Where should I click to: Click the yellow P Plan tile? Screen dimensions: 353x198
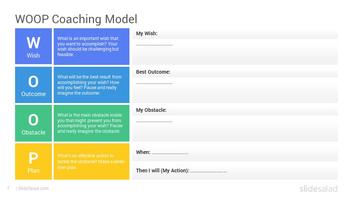tap(33, 161)
